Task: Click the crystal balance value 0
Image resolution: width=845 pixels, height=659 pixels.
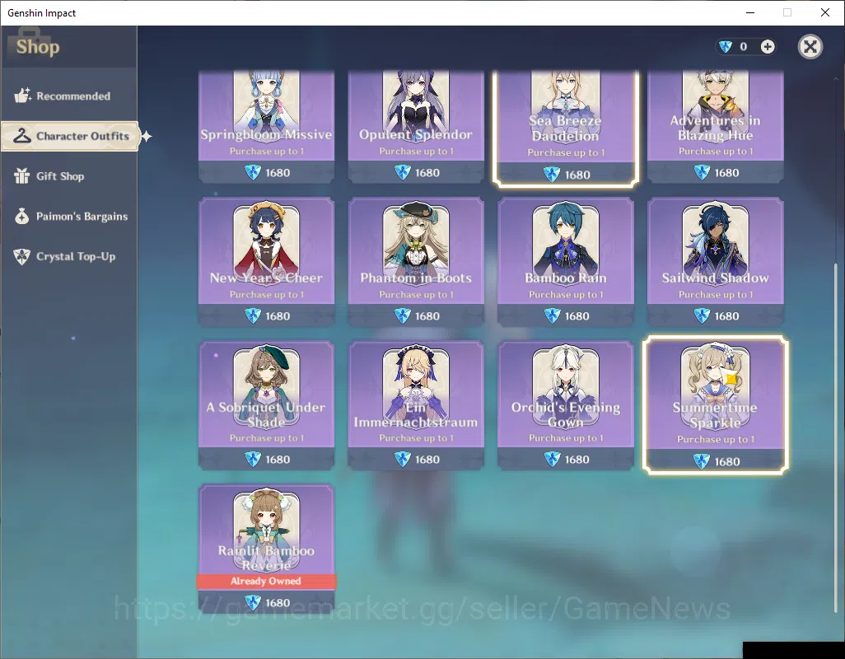Action: click(x=743, y=47)
